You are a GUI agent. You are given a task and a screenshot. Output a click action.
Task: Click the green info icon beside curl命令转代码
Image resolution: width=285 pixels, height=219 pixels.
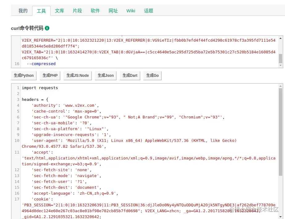pyautogui.click(x=47, y=28)
